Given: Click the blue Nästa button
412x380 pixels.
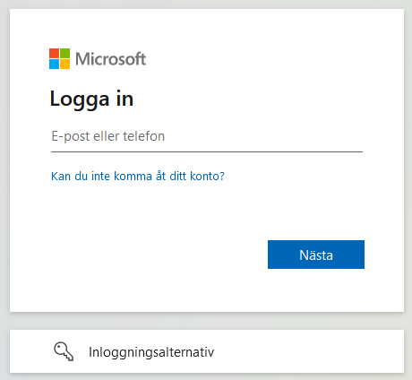Looking at the screenshot, I should tap(316, 255).
